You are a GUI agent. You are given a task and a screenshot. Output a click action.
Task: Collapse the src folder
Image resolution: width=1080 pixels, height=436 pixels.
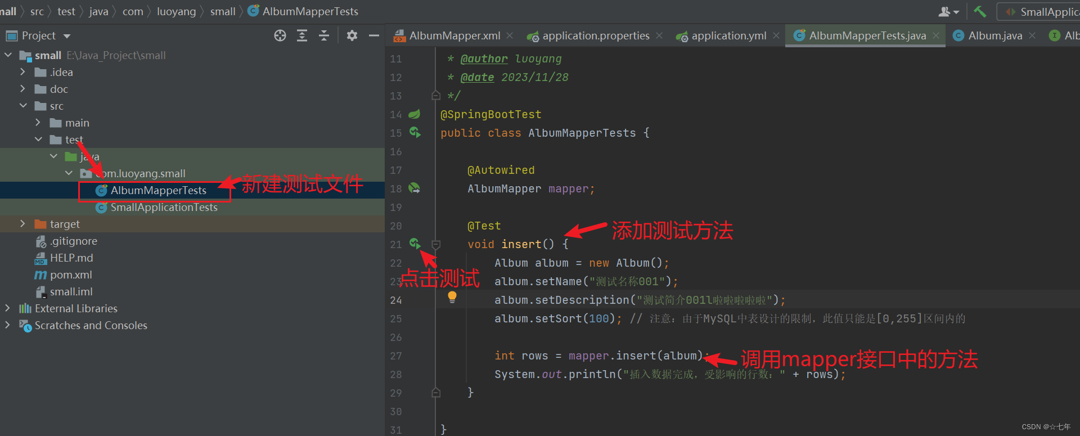click(23, 106)
